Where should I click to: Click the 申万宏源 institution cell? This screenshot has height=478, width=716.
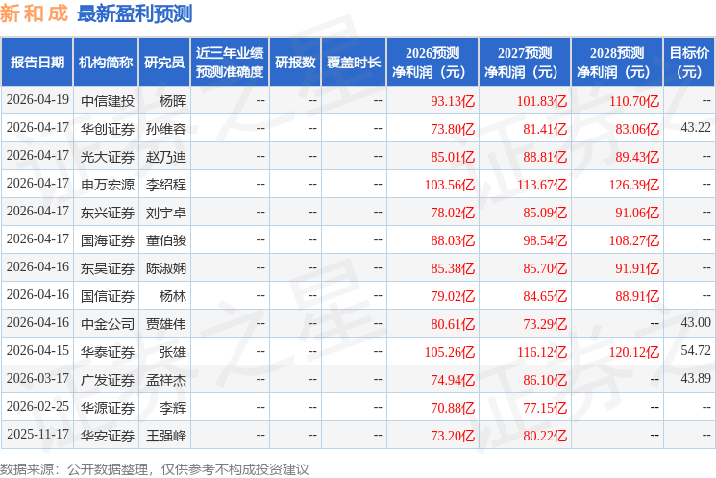[108, 184]
